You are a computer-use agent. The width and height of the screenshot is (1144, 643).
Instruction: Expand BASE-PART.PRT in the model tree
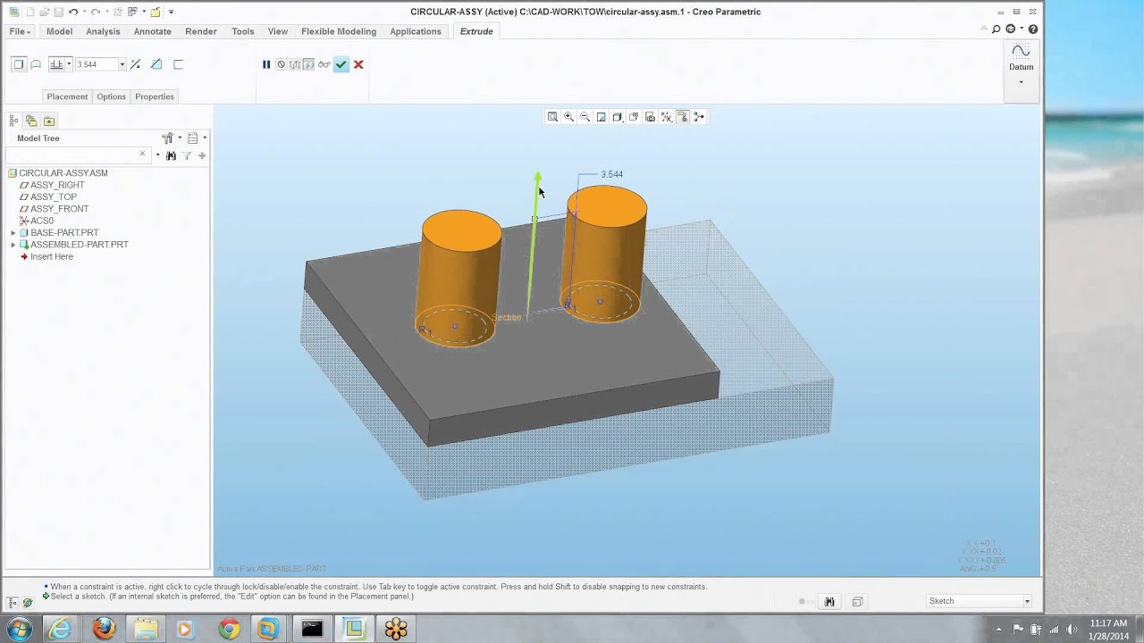13,233
